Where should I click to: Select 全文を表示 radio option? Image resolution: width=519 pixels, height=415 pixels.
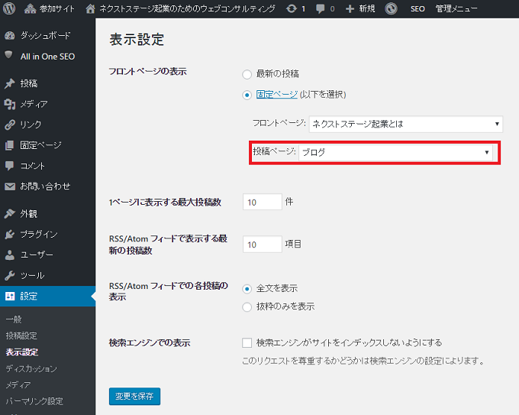coord(247,289)
